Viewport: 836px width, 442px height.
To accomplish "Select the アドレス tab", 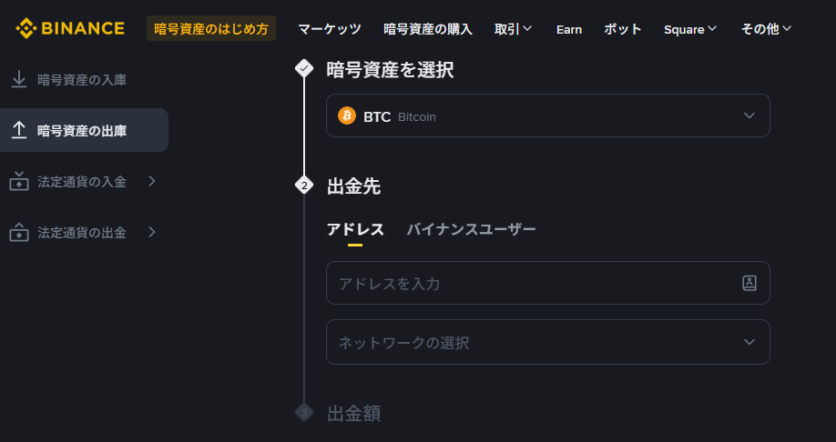I will click(x=355, y=229).
